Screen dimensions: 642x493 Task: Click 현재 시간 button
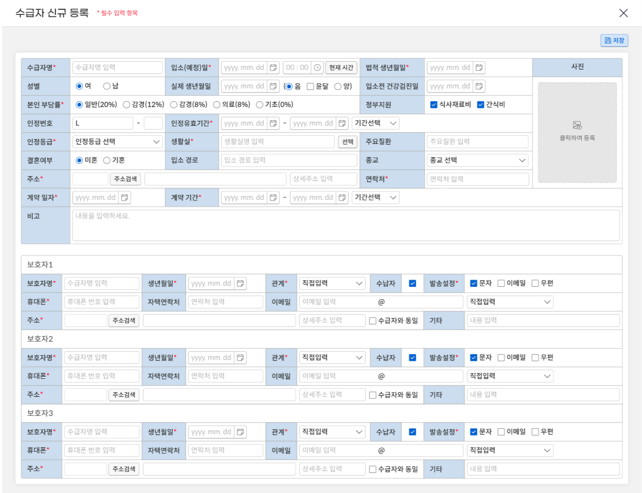(341, 67)
